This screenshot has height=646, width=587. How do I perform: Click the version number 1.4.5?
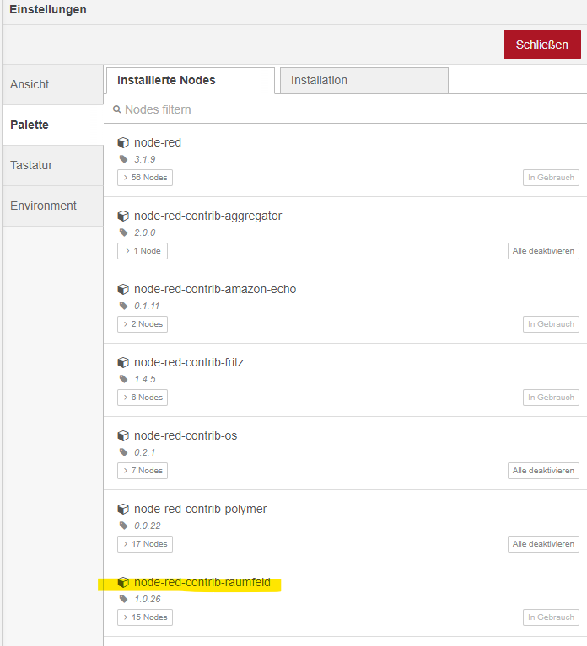[x=145, y=380]
